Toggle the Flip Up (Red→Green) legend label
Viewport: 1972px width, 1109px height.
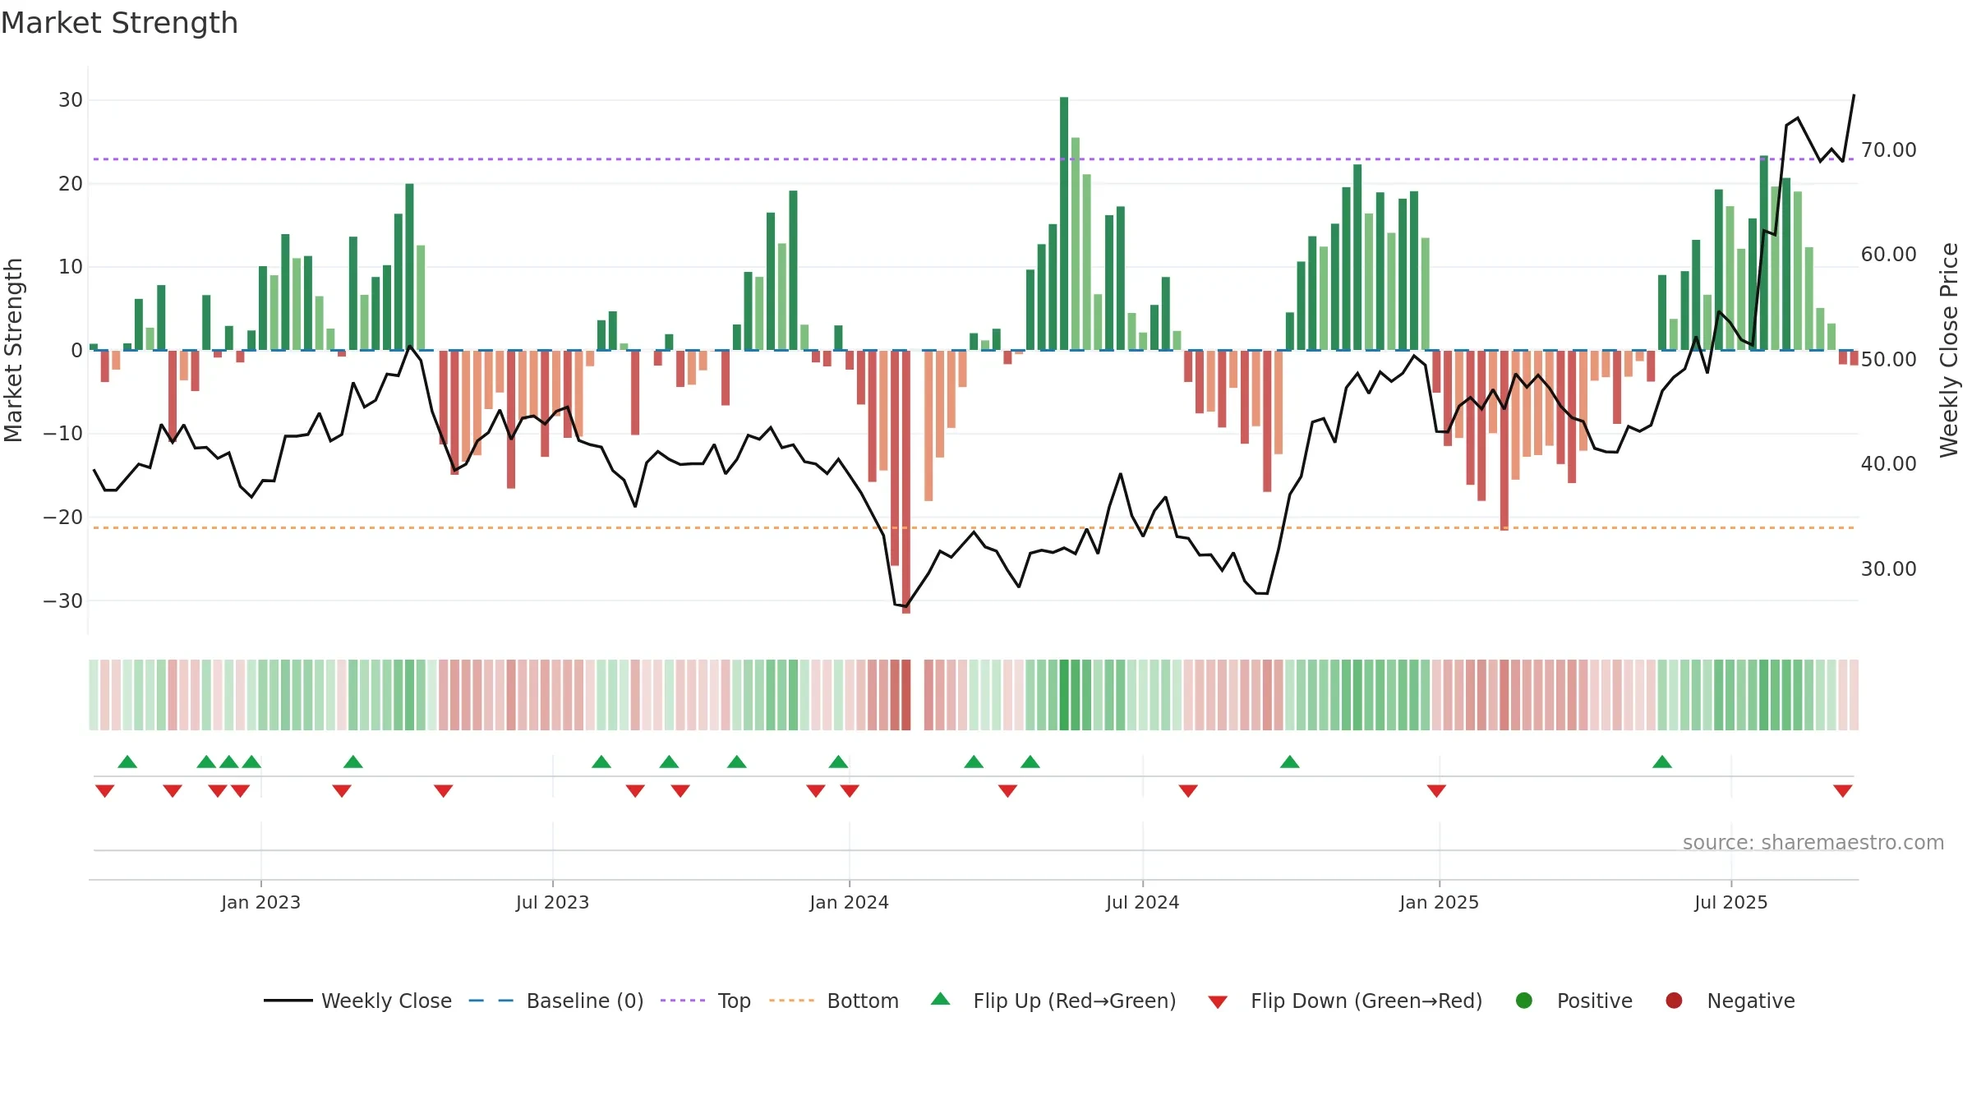1075,1001
